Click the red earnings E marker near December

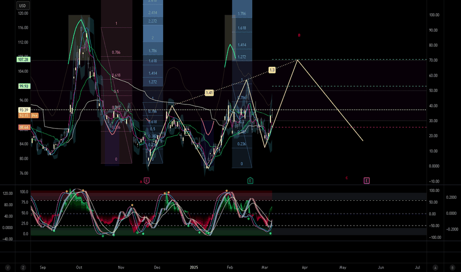(147, 181)
